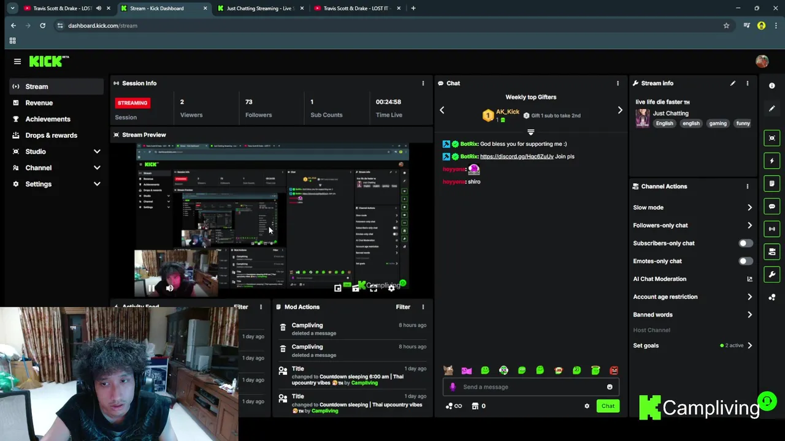The width and height of the screenshot is (785, 441).
Task: Open Account age restriction options
Action: coord(693,296)
